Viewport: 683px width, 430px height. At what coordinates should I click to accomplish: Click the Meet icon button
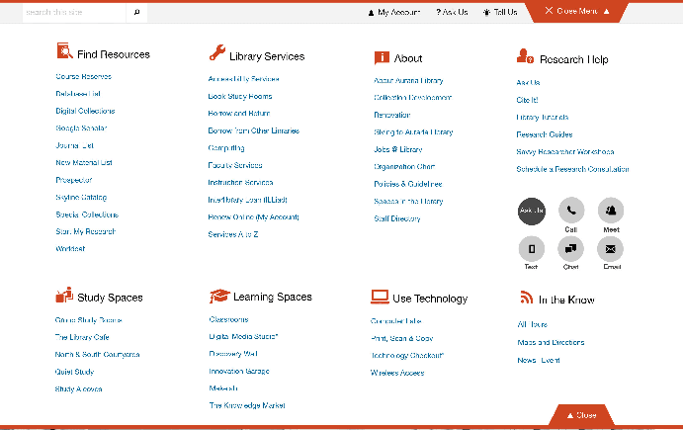pos(612,211)
